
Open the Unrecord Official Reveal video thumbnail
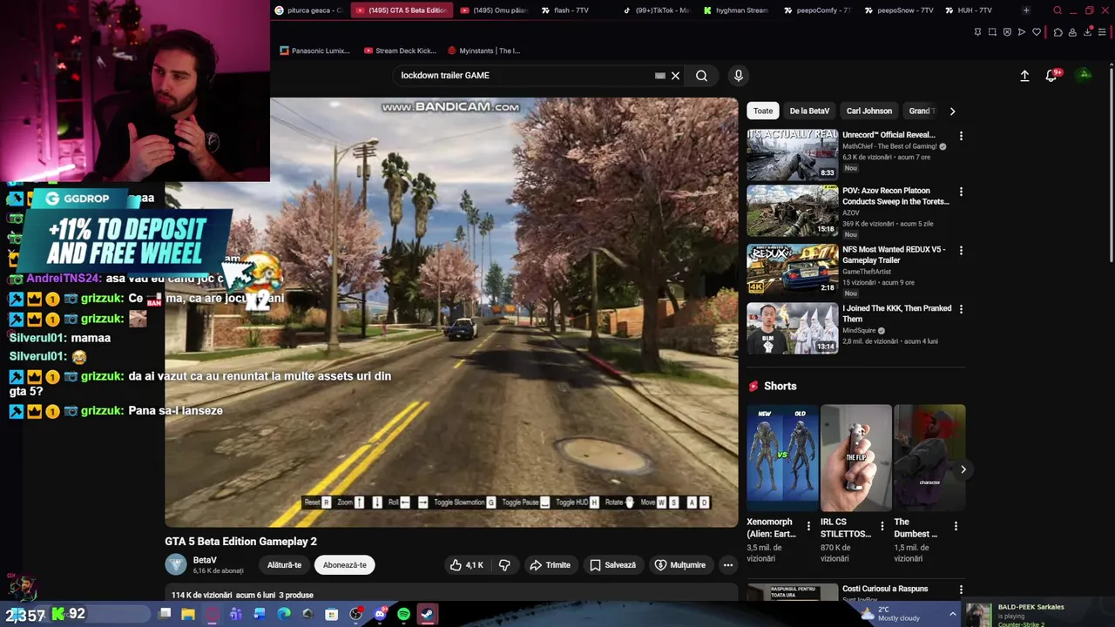793,154
